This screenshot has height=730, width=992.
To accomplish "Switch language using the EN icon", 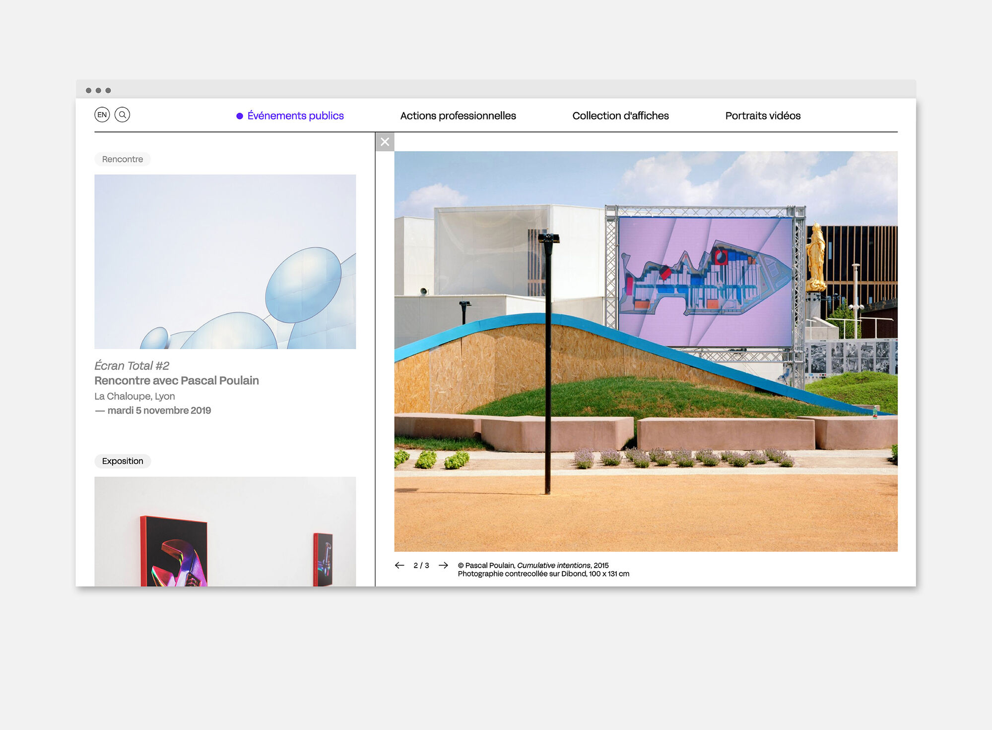I will coord(102,115).
